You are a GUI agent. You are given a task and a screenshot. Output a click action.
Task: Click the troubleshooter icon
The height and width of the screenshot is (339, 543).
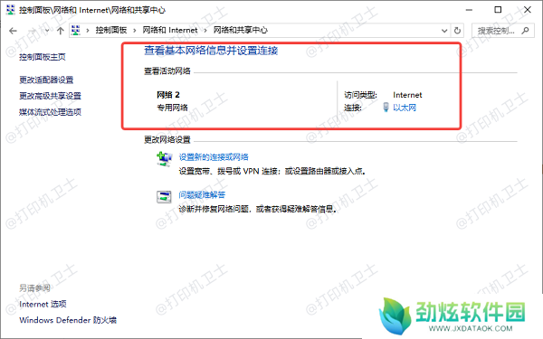(x=164, y=197)
